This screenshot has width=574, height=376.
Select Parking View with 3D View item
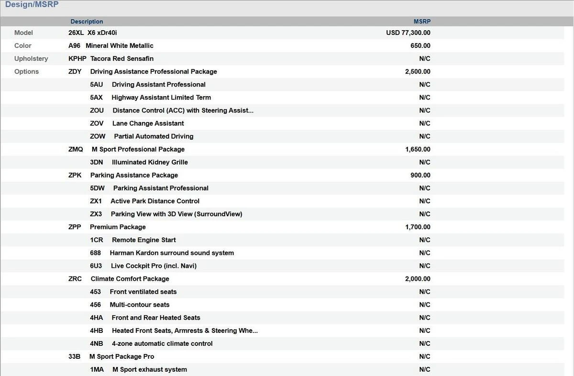(176, 214)
